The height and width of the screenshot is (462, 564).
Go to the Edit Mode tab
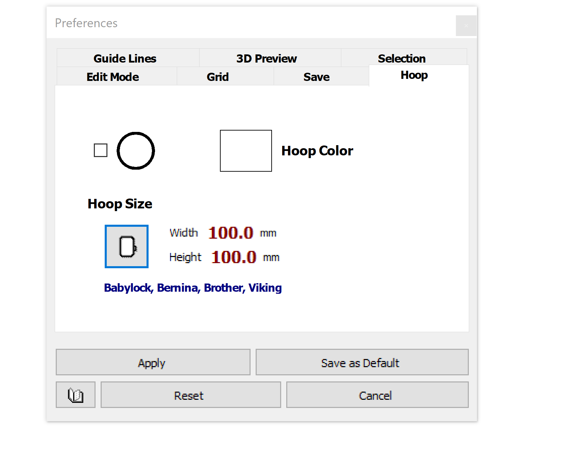[113, 77]
